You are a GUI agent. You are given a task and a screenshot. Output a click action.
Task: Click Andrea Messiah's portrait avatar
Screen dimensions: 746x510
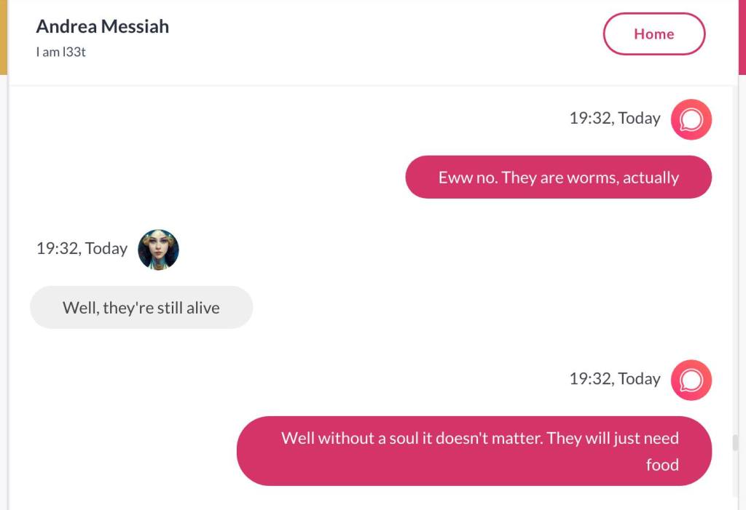158,250
